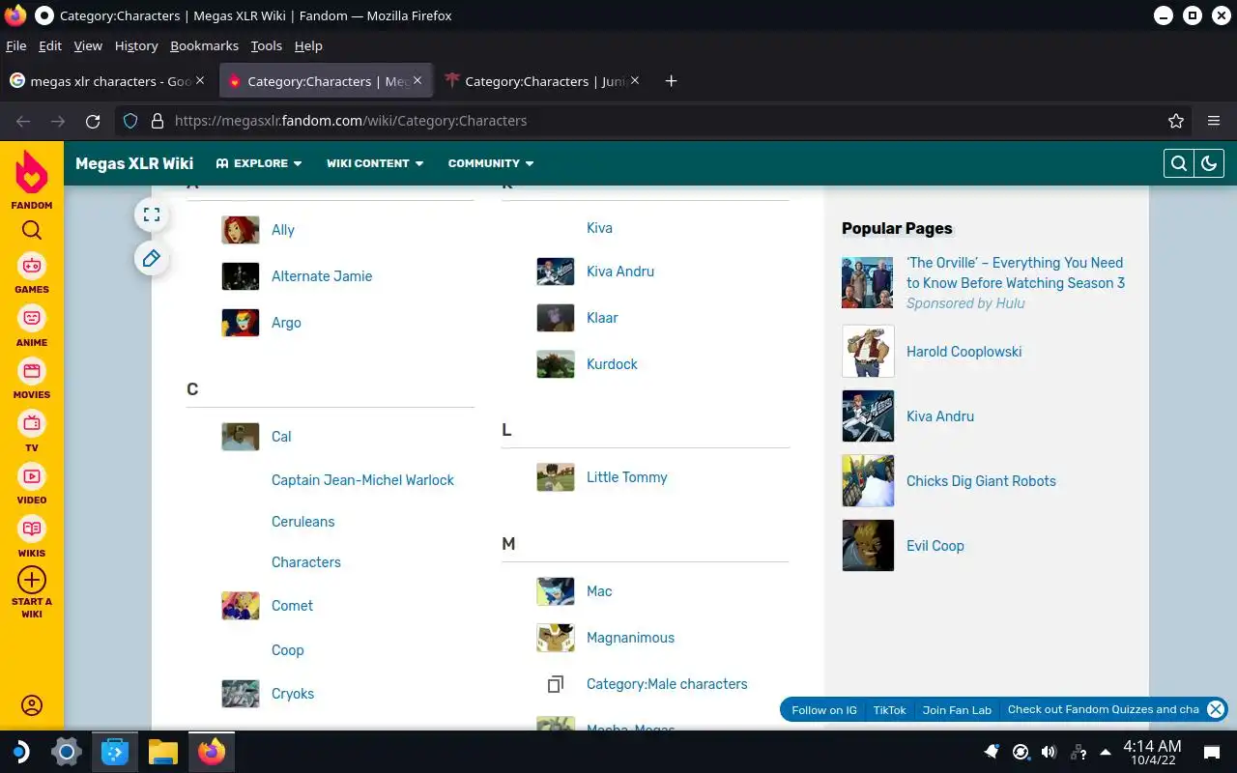The width and height of the screenshot is (1237, 773).
Task: Bookmark this page with the star icon
Action: pos(1176,121)
